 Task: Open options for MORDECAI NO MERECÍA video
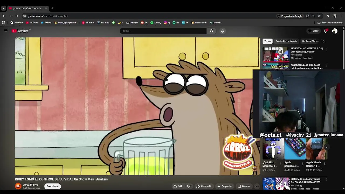(326, 49)
